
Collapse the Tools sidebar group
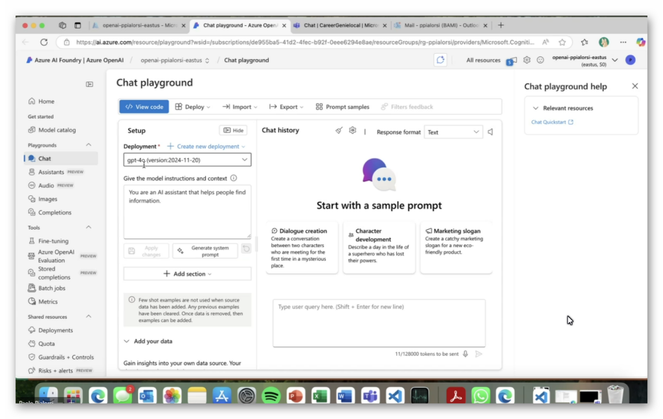(x=88, y=227)
